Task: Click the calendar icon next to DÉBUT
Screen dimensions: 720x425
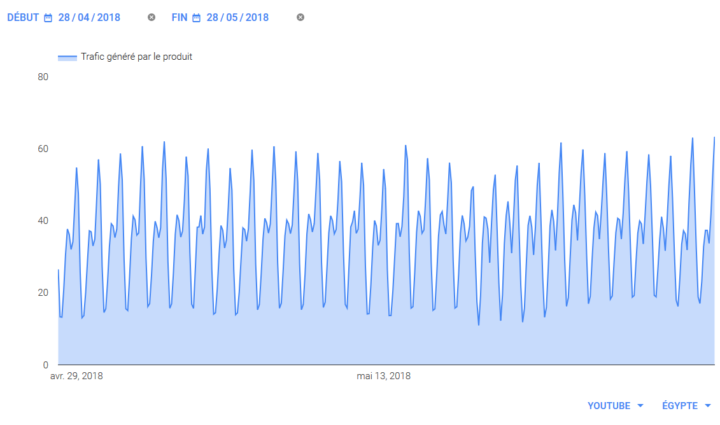Action: click(48, 18)
